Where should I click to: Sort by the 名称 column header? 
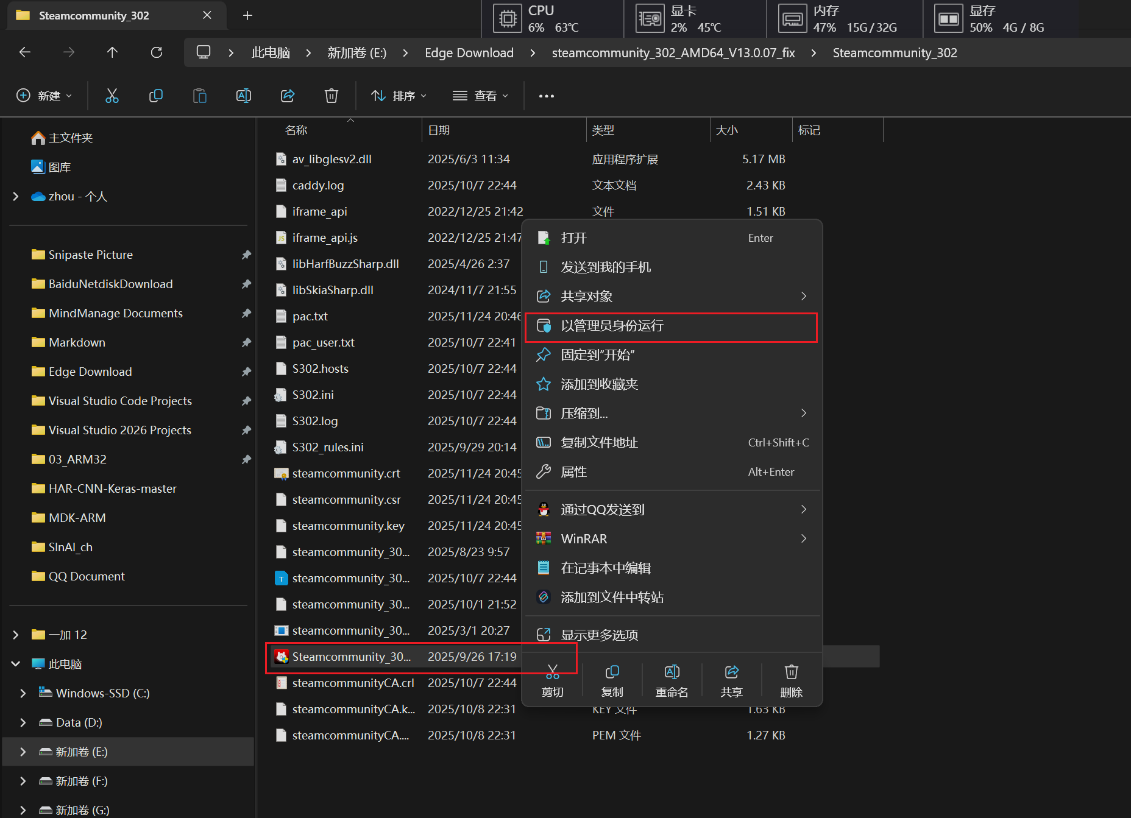[x=296, y=130]
